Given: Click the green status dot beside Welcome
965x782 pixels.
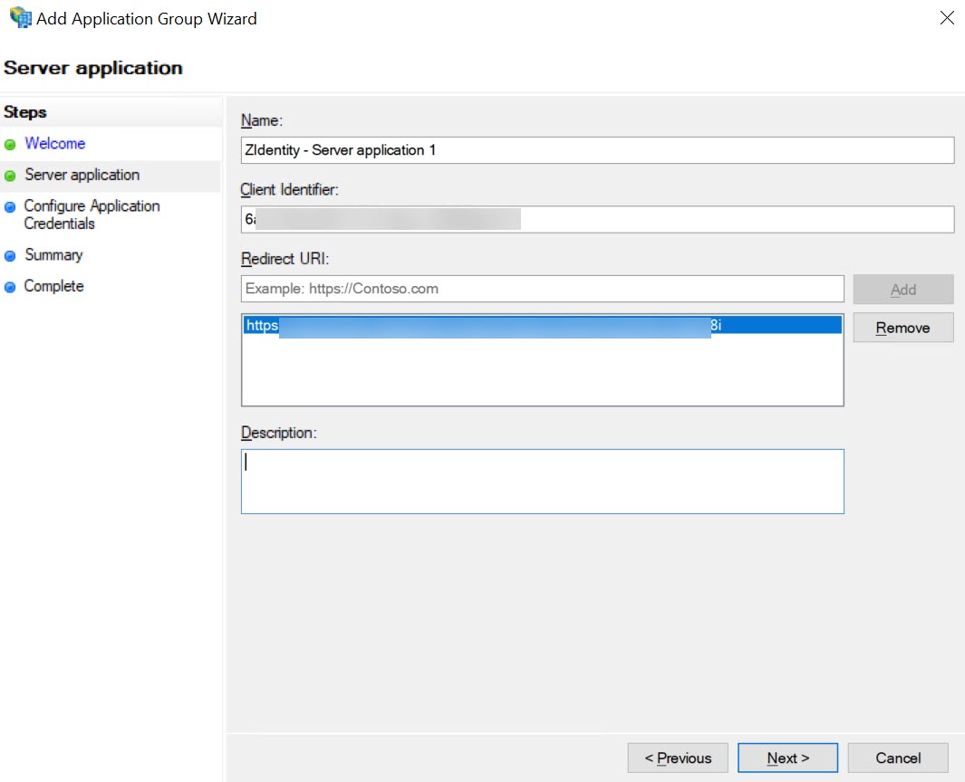Looking at the screenshot, I should (11, 143).
